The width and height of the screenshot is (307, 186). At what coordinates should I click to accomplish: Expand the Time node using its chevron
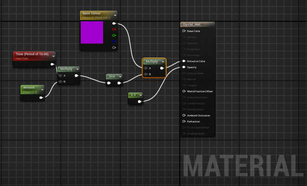[x=53, y=56]
